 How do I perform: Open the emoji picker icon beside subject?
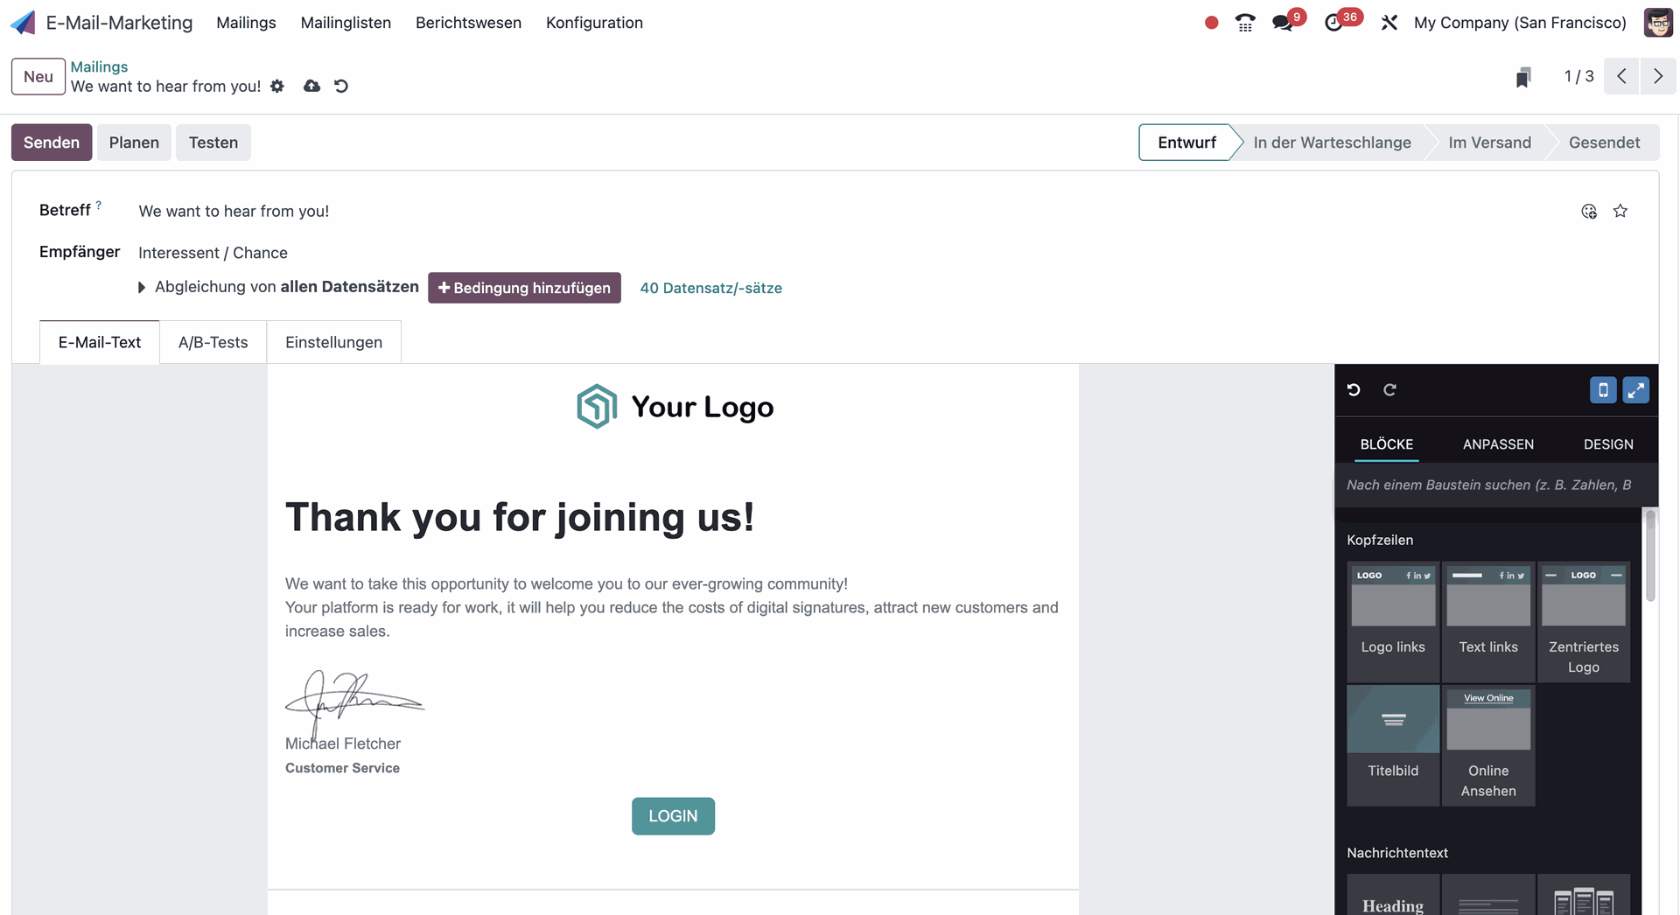(x=1589, y=211)
